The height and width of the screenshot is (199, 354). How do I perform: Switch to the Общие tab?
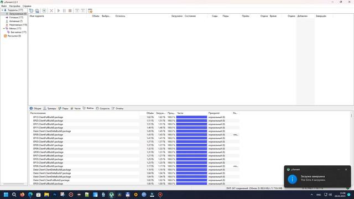coord(35,108)
